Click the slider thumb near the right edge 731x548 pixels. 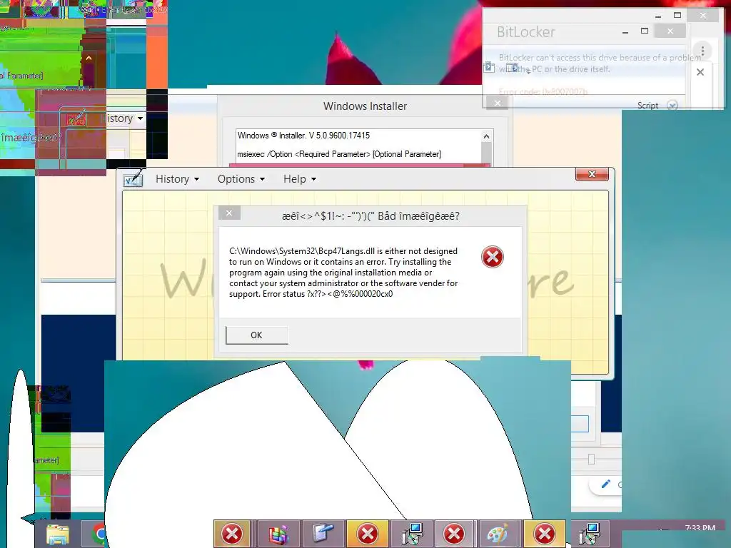(x=591, y=460)
